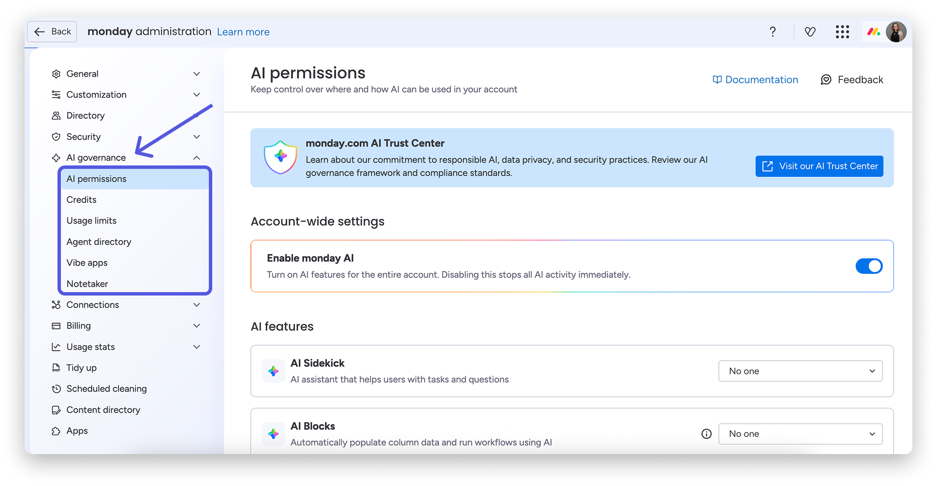Click the heart icon in the top bar

810,32
